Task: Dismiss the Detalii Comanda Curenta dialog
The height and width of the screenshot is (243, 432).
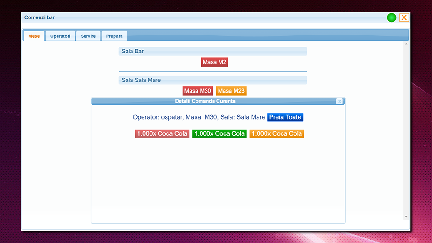Action: click(340, 101)
